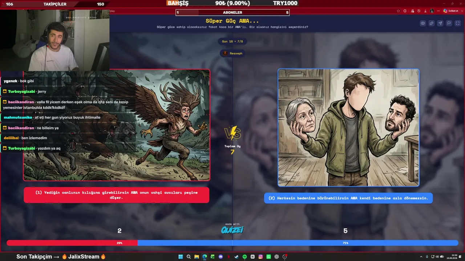Screen dimensions: 465x261
Task: Expand the system tray hidden icons chevron
Action: click(x=421, y=257)
